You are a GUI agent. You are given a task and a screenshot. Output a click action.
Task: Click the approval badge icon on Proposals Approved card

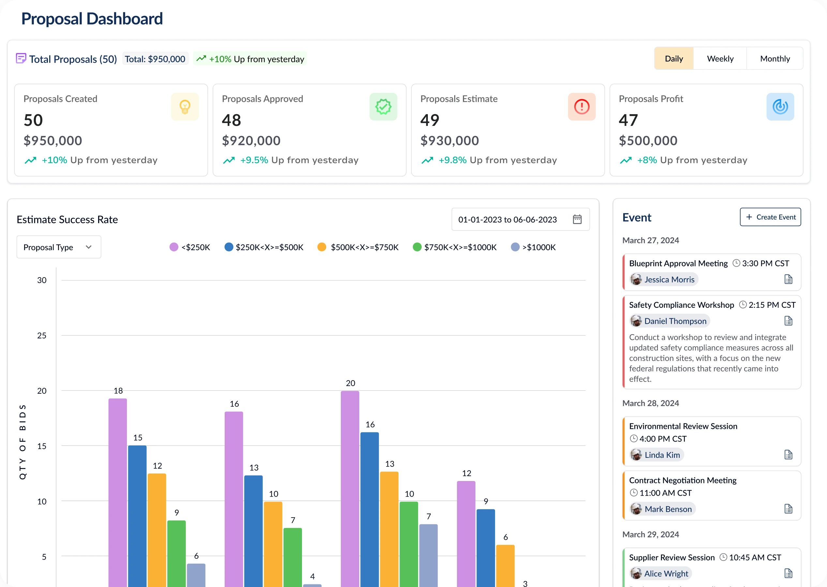coord(383,107)
